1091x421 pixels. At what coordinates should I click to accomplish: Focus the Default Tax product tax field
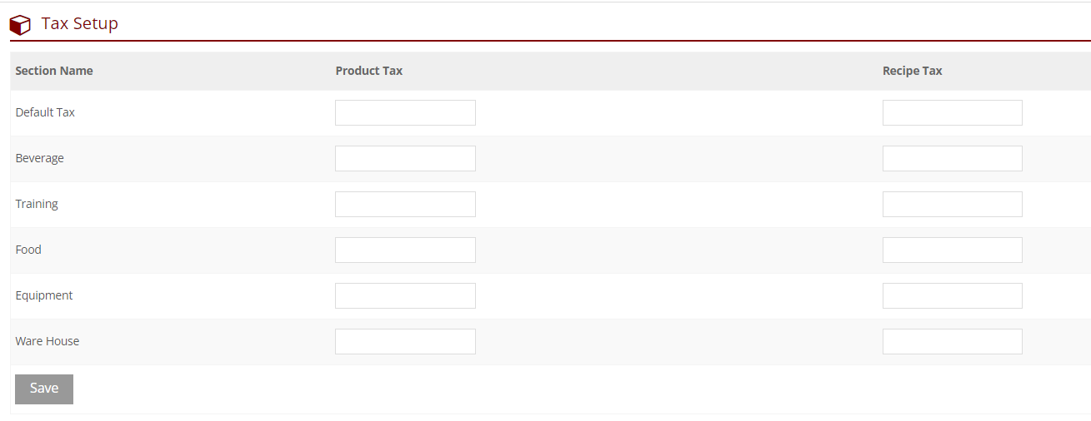coord(405,113)
